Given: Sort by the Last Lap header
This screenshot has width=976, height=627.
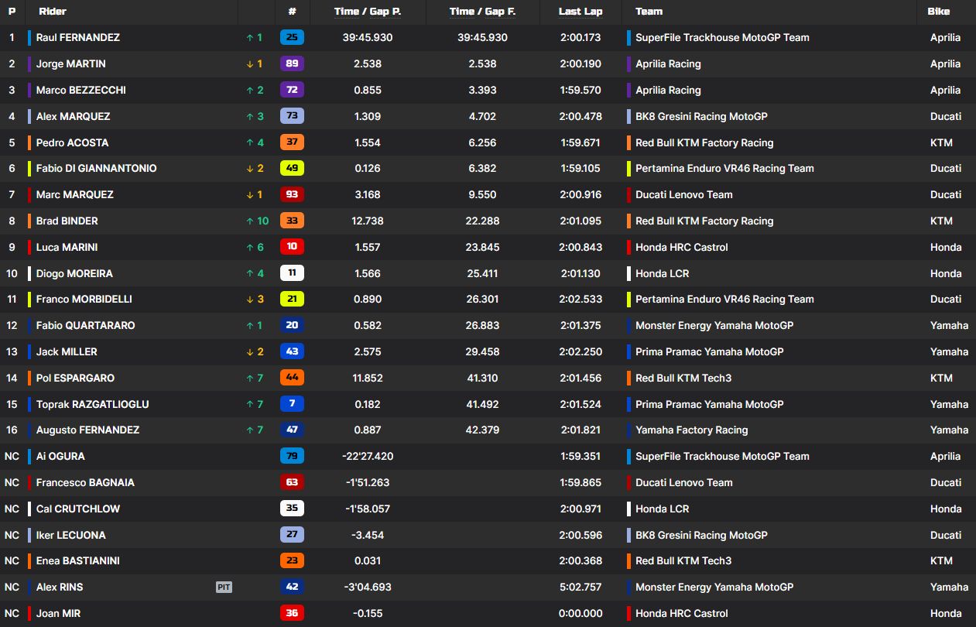Looking at the screenshot, I should tap(580, 12).
